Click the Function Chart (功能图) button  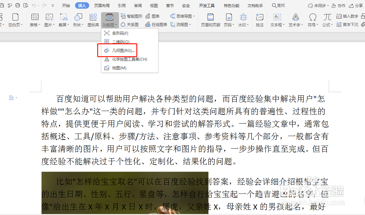pos(110,20)
